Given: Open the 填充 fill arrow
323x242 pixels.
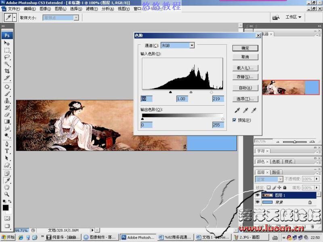Looking at the screenshot, I should tap(317, 188).
